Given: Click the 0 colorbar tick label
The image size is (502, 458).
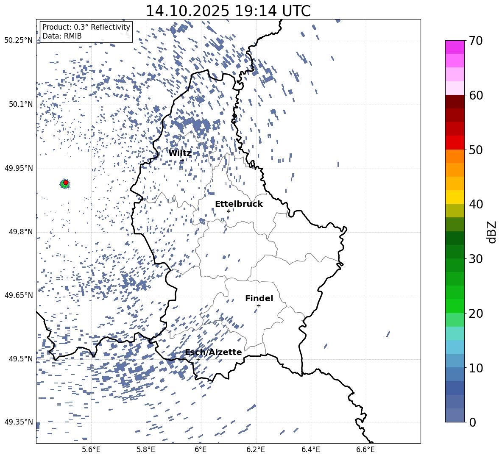Looking at the screenshot, I should tap(472, 422).
